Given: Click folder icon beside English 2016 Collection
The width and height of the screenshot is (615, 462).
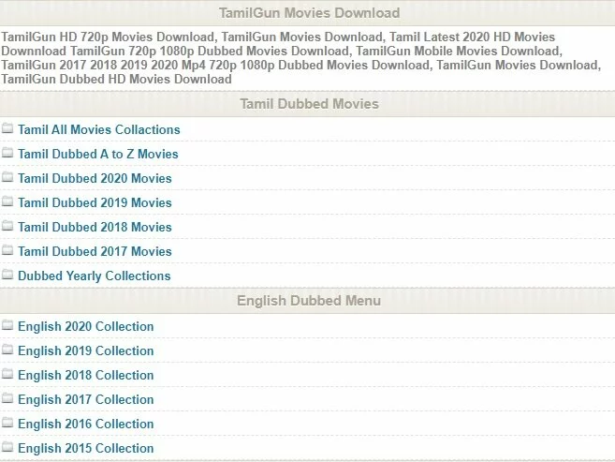Looking at the screenshot, I should [x=7, y=423].
